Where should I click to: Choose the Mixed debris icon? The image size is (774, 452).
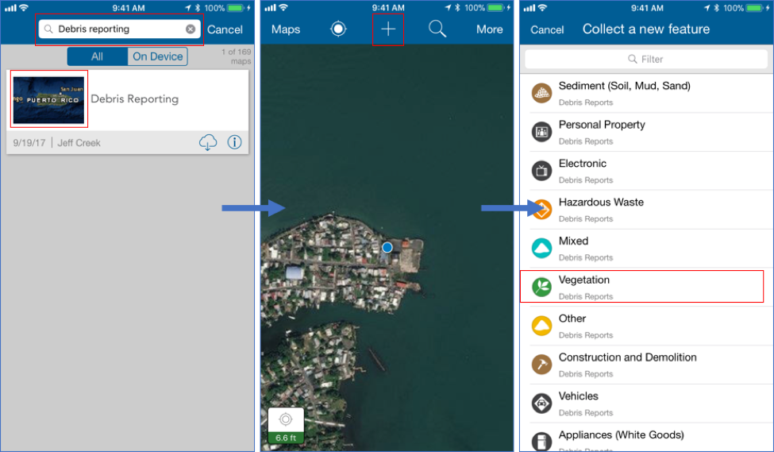pos(541,248)
